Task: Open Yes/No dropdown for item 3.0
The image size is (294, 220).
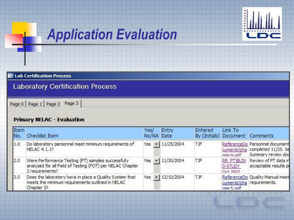Action: coord(156,177)
